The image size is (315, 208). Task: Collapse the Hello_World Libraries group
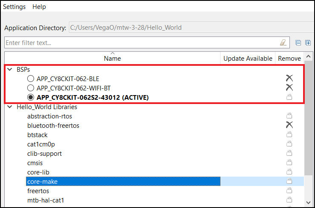[10, 107]
